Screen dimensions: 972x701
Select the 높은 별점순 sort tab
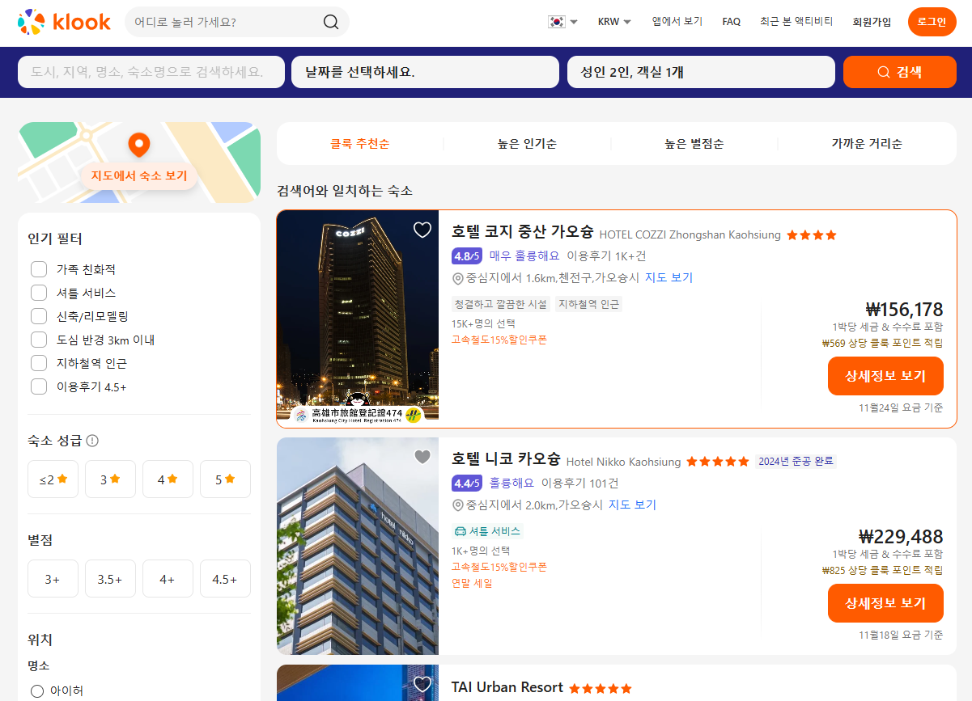tap(694, 144)
